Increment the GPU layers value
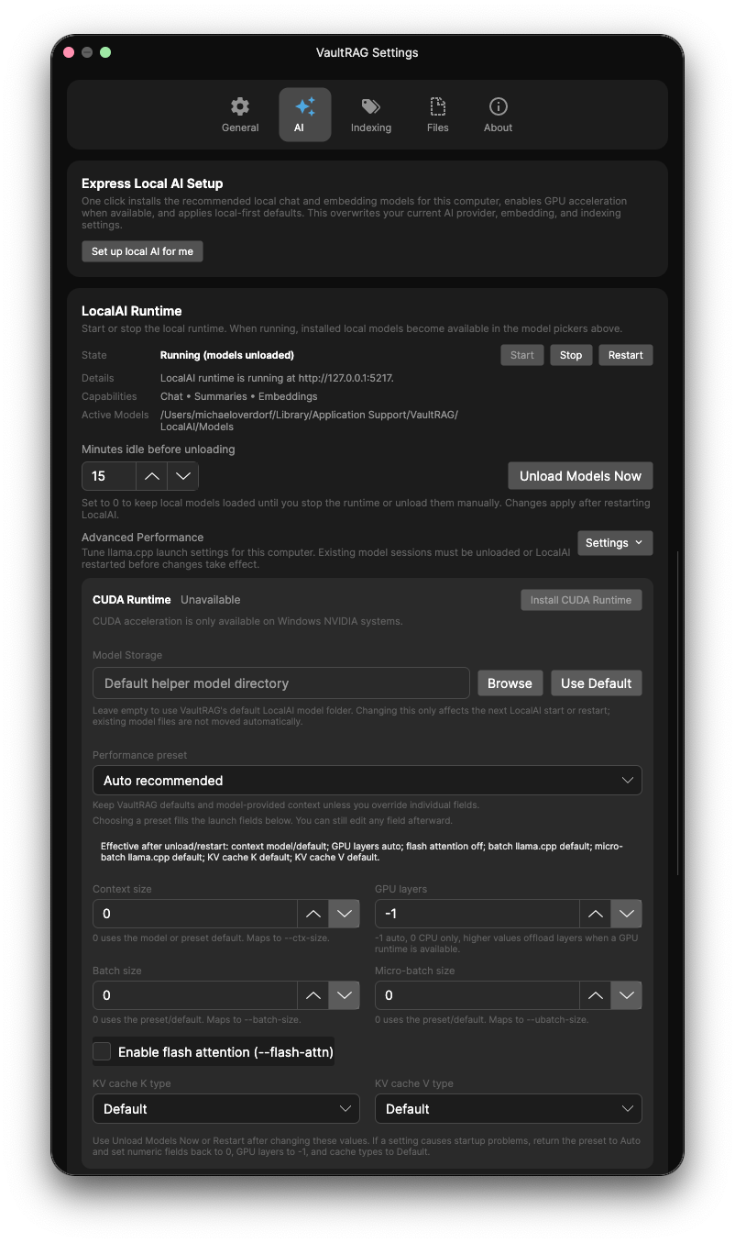This screenshot has width=735, height=1243. pos(595,914)
